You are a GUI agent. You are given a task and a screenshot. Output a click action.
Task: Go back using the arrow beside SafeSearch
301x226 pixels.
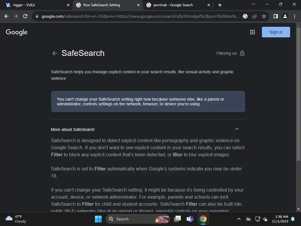point(55,53)
